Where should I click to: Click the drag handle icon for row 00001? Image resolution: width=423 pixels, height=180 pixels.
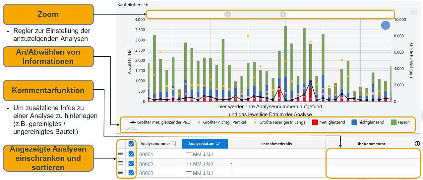tap(121, 154)
